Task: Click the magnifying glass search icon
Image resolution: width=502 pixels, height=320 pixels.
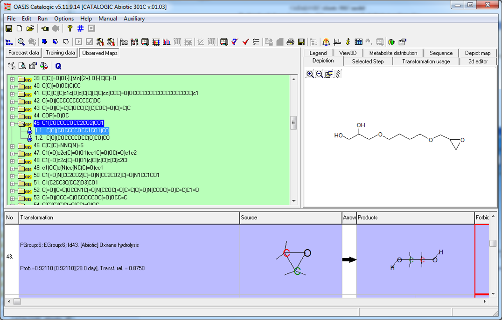Action: (x=21, y=42)
